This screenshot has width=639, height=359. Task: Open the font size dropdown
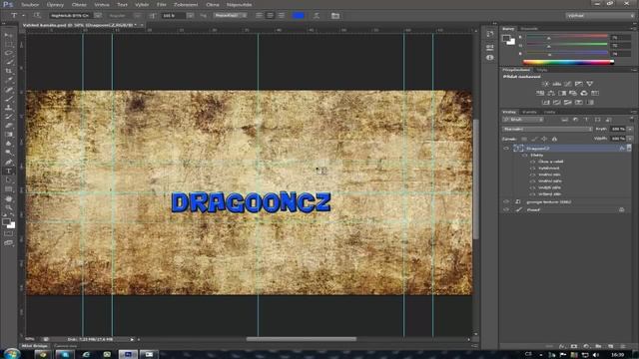[x=191, y=16]
